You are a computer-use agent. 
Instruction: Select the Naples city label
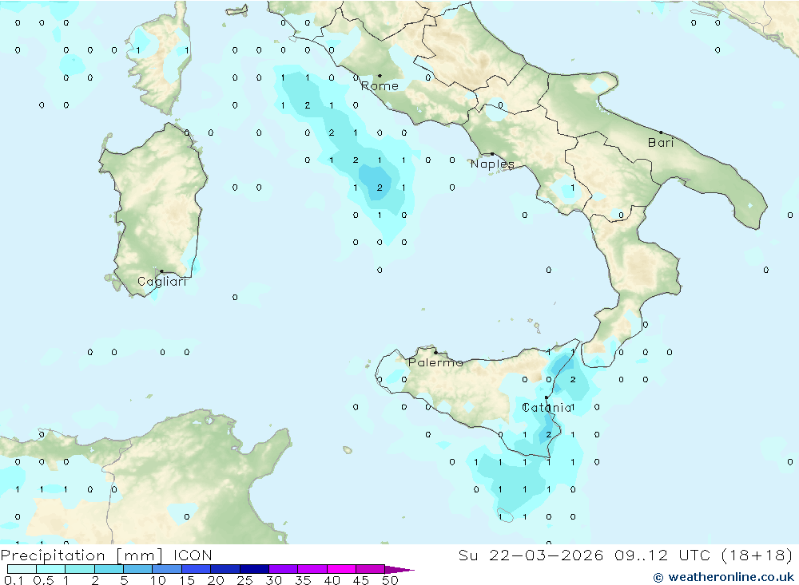(492, 164)
